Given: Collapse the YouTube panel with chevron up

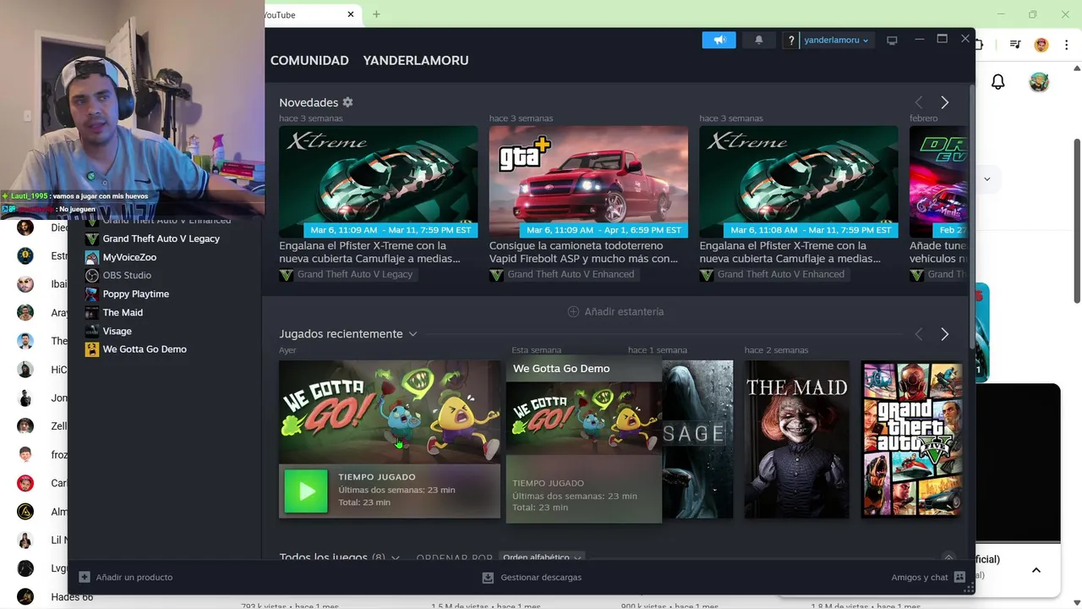Looking at the screenshot, I should tap(1036, 570).
